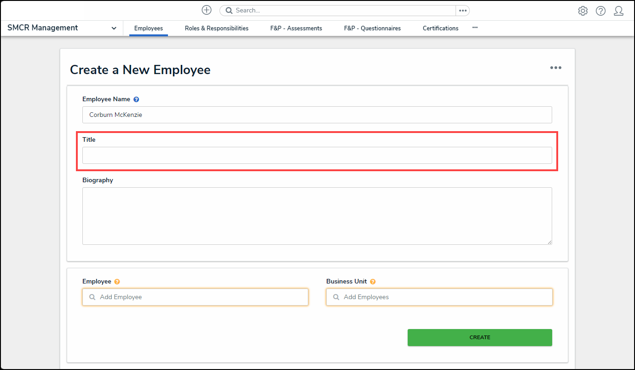The height and width of the screenshot is (370, 635).
Task: Switch to the Roles & Responsibilities tab
Action: tap(216, 29)
